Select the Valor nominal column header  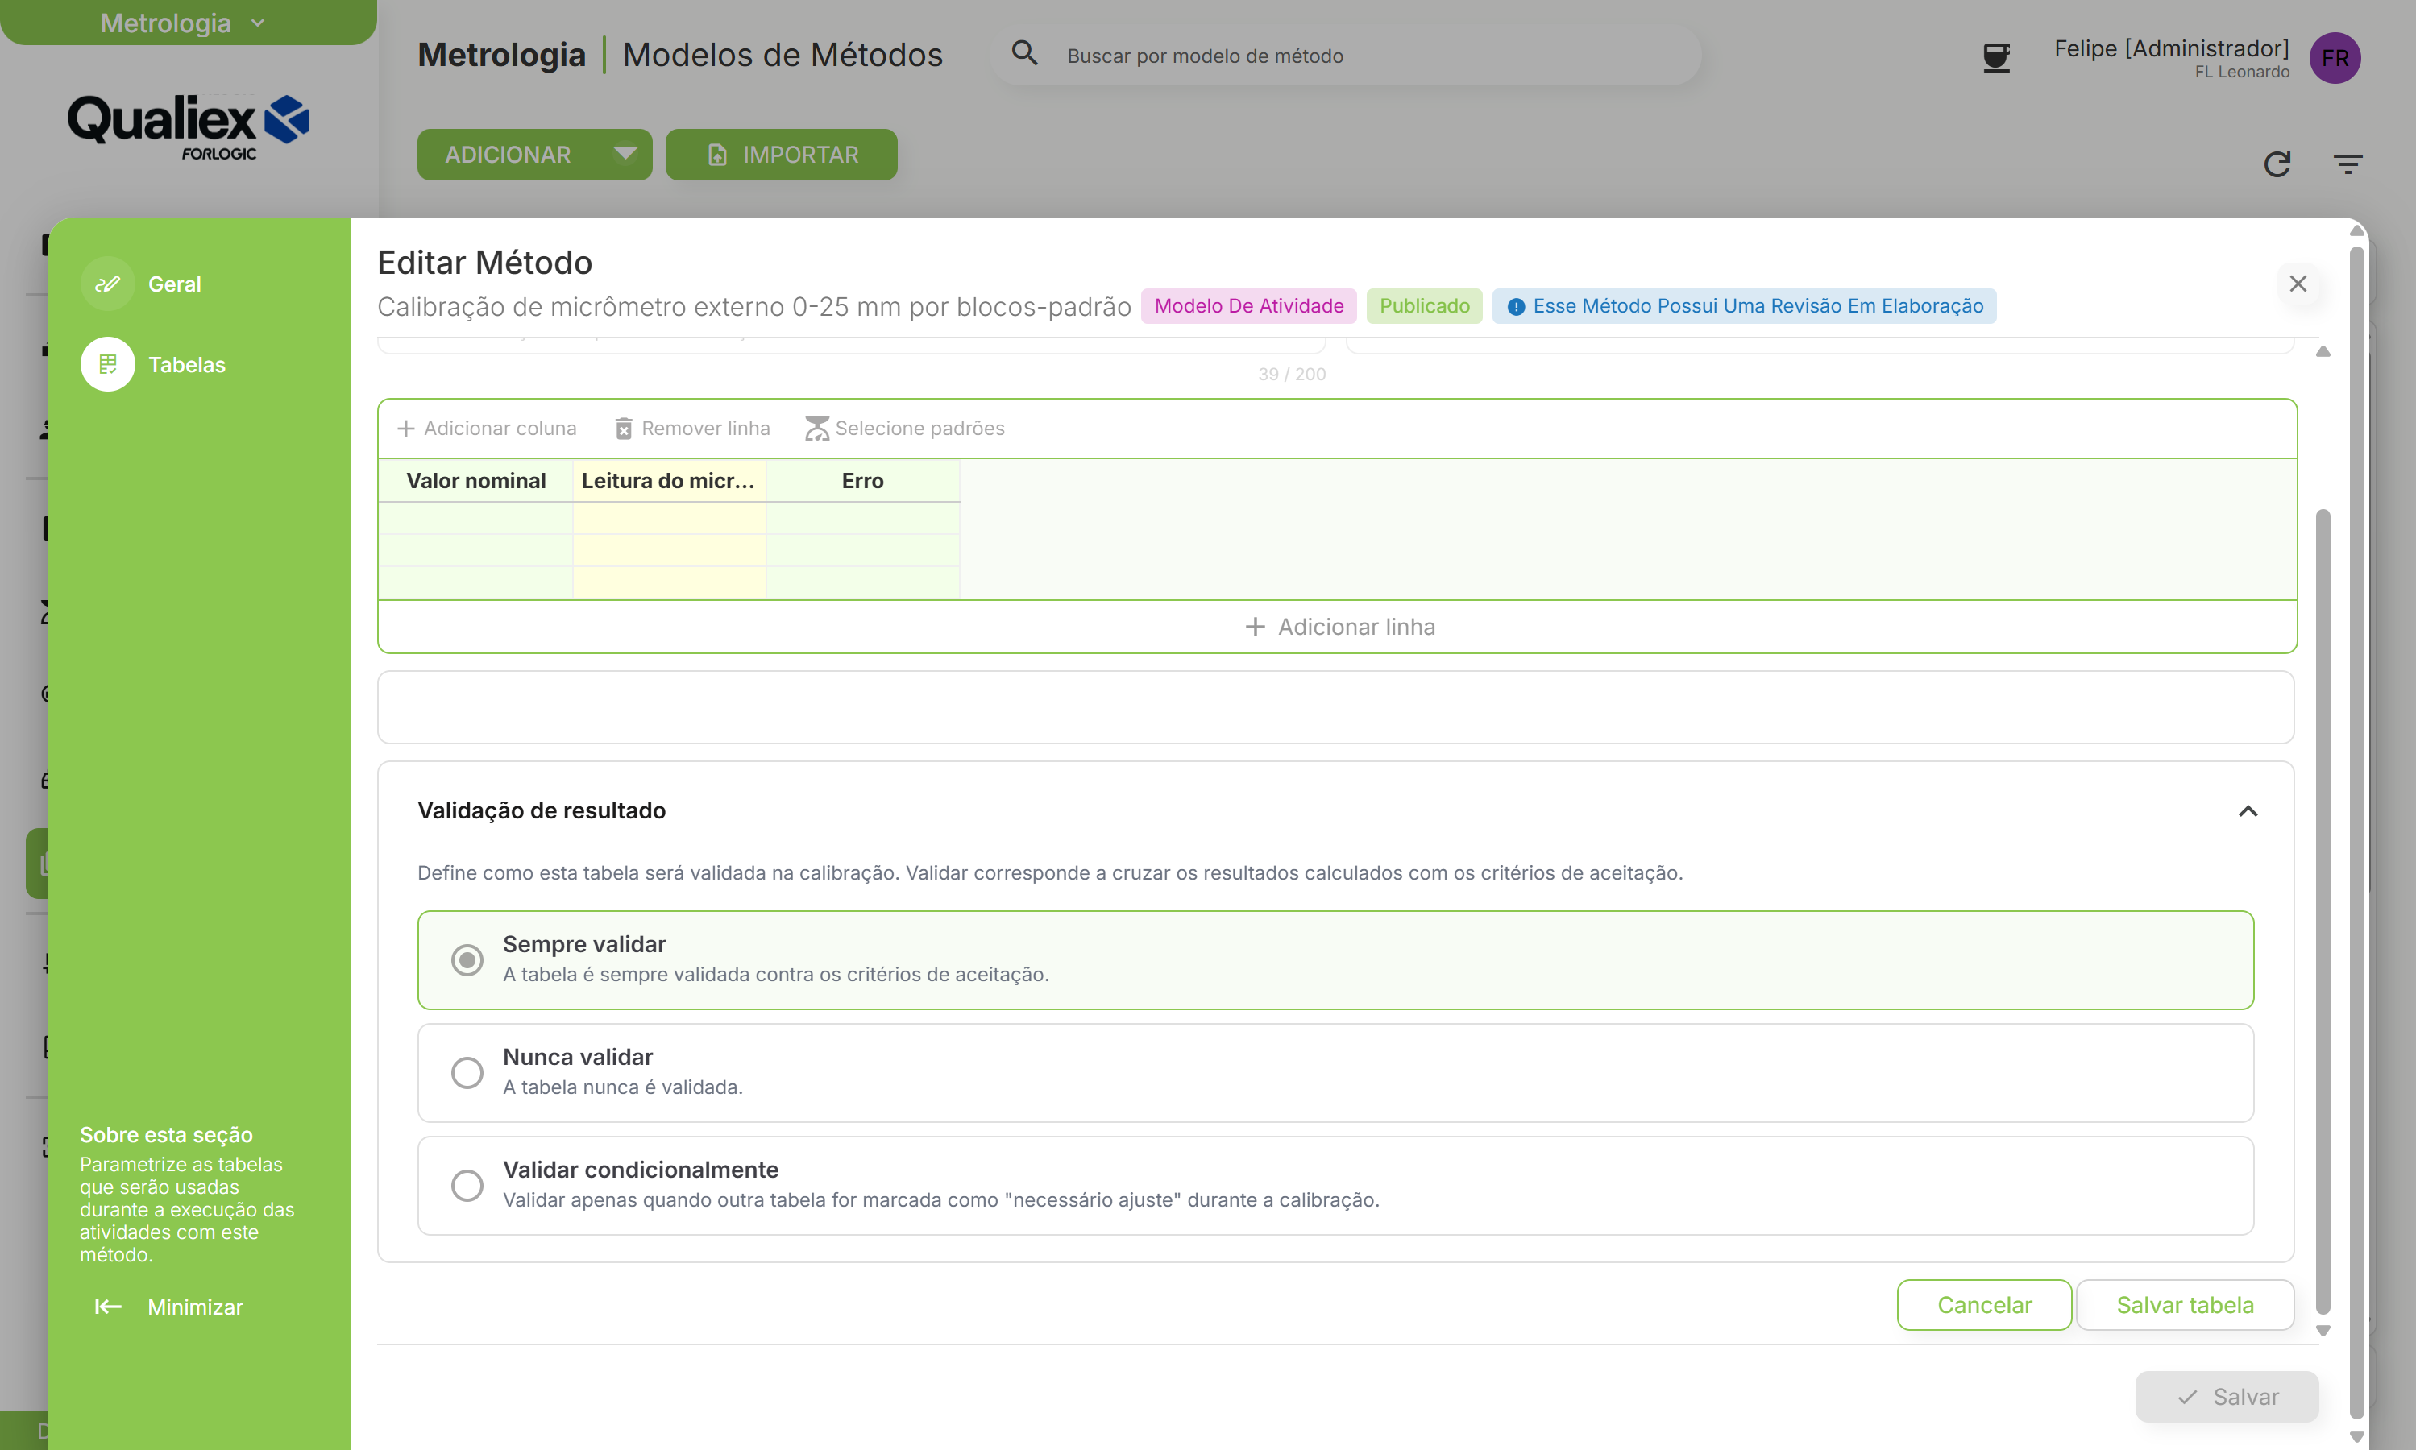(476, 481)
